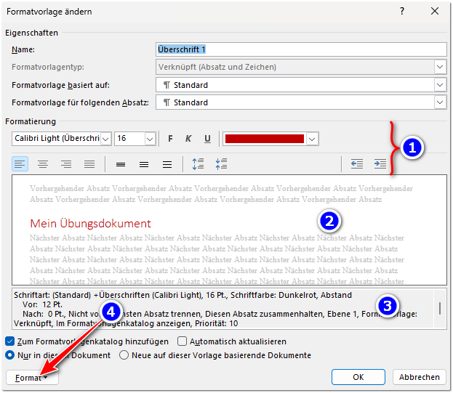The image size is (453, 393).
Task: Open 'Formatvorlage basiert auf' dropdown
Action: point(440,85)
